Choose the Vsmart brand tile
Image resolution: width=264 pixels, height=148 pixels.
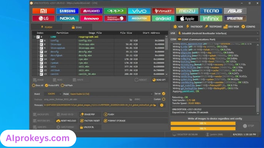[x=163, y=11]
